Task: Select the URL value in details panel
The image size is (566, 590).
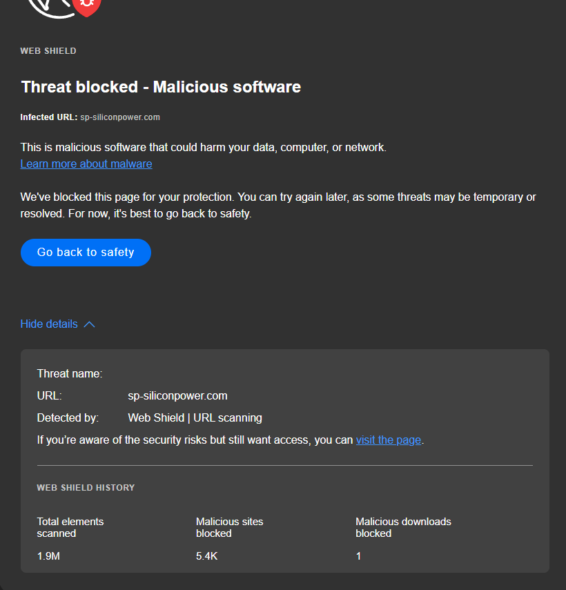Action: tap(177, 395)
